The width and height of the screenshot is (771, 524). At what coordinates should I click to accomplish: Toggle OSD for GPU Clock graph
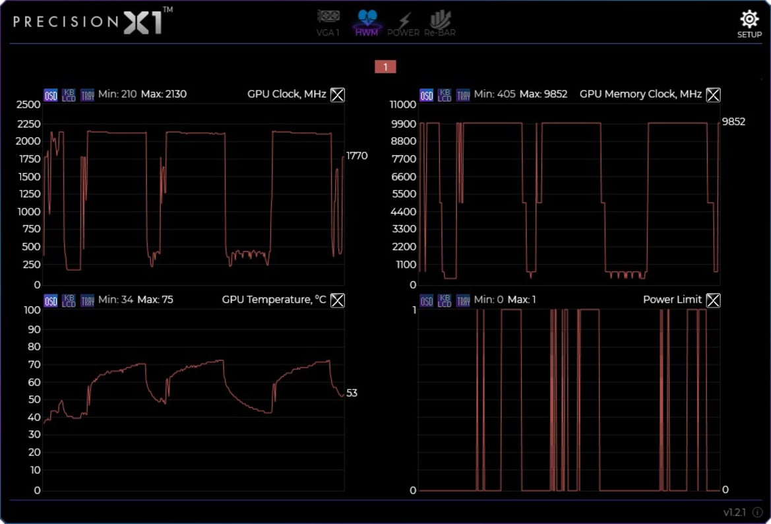point(51,95)
